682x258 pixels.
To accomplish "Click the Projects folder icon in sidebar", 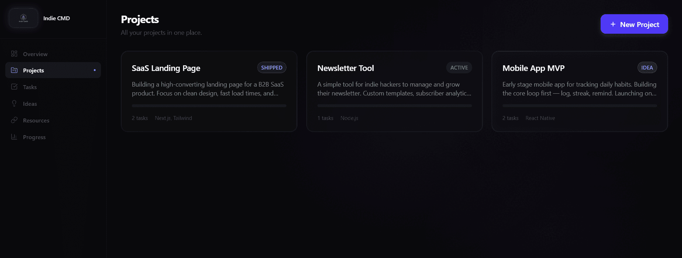I will point(14,70).
